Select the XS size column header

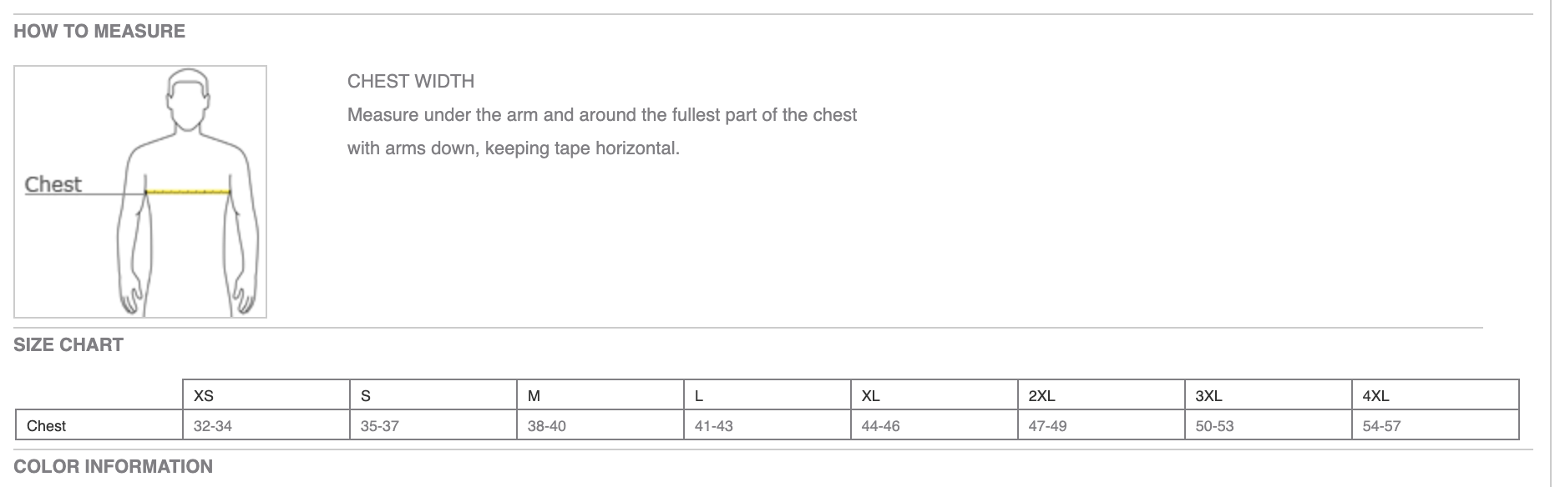point(204,396)
